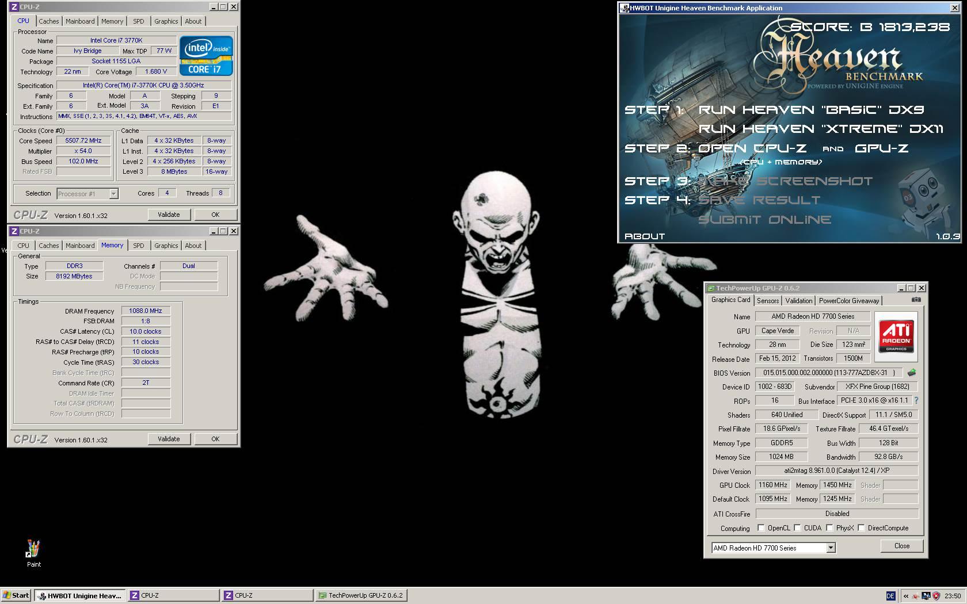
Task: Click the camera screenshot icon in GPU-Z
Action: [916, 300]
